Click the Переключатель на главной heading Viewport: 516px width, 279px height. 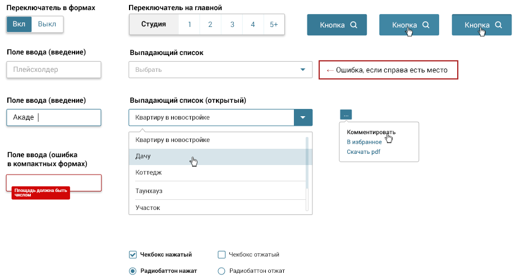tap(175, 7)
